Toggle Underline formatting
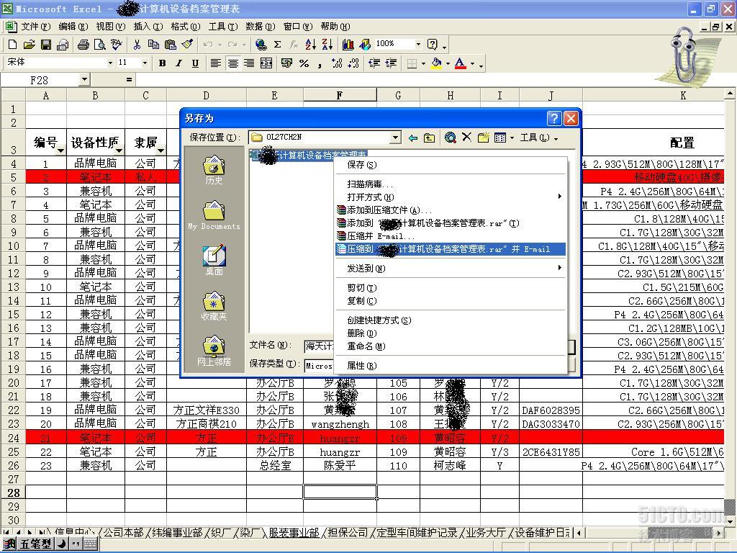 point(195,63)
